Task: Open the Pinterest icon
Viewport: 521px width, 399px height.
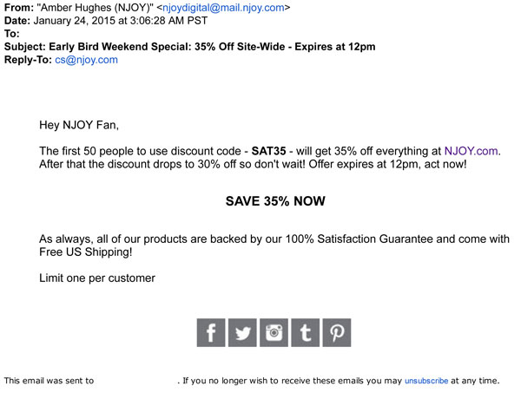Action: [x=336, y=332]
